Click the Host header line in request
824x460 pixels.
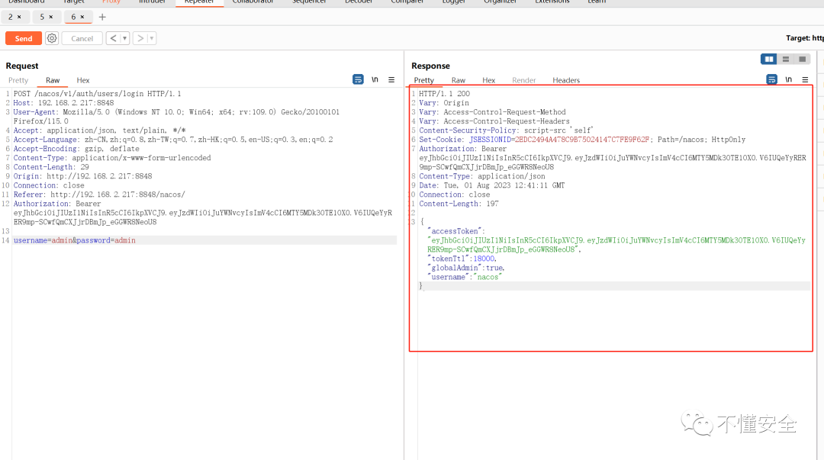(x=63, y=103)
